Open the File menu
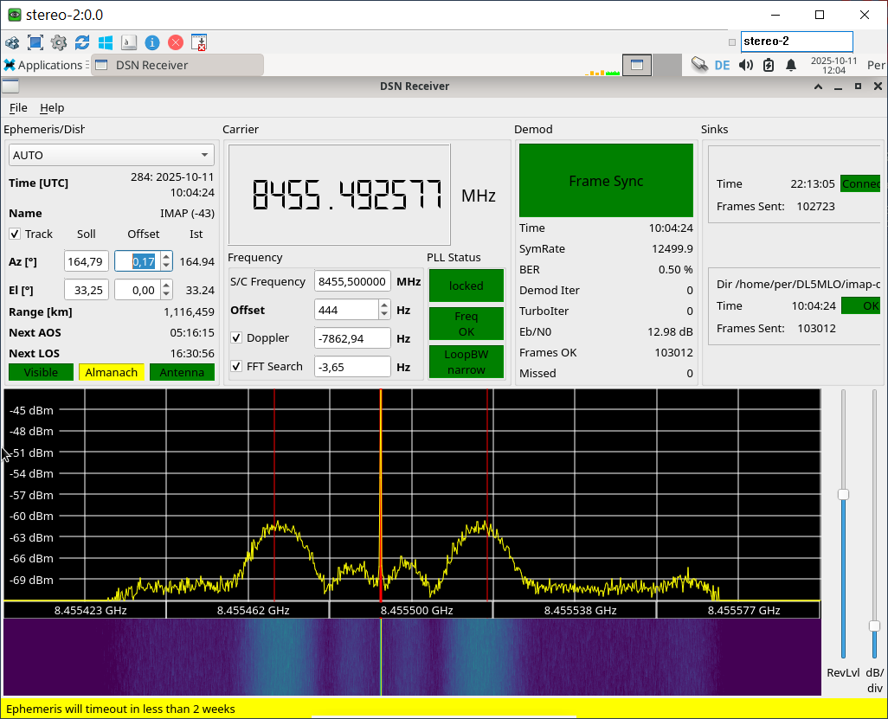Image resolution: width=888 pixels, height=719 pixels. (x=18, y=107)
